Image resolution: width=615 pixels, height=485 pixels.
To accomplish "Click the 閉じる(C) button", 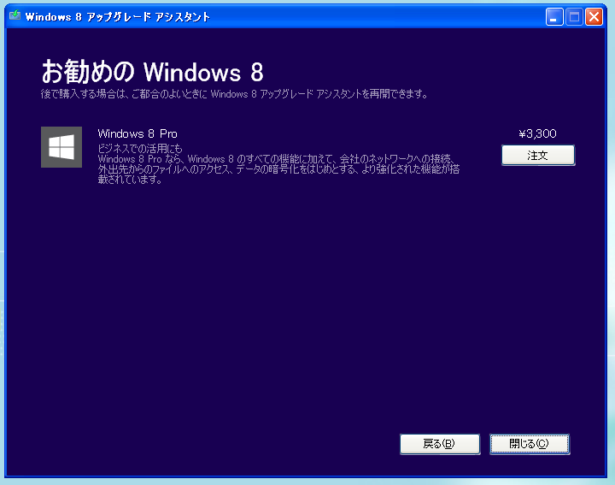I will tap(530, 444).
